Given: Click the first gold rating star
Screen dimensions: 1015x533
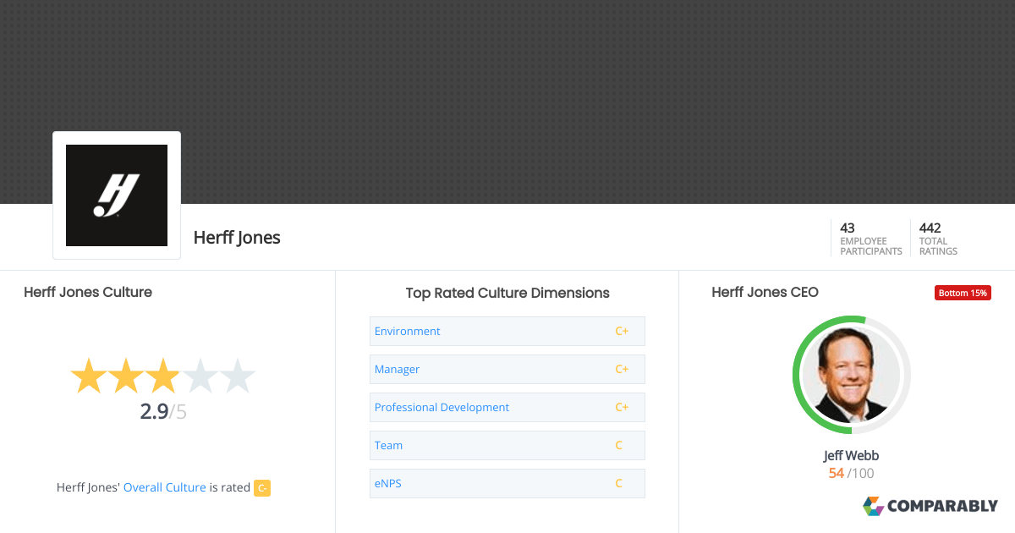Looking at the screenshot, I should (x=88, y=376).
